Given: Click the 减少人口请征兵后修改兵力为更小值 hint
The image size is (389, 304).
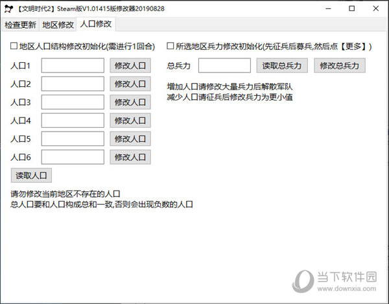Looking at the screenshot, I should coord(230,97).
